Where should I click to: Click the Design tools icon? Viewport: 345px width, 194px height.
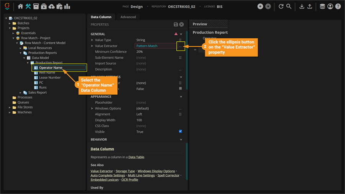click(28, 7)
